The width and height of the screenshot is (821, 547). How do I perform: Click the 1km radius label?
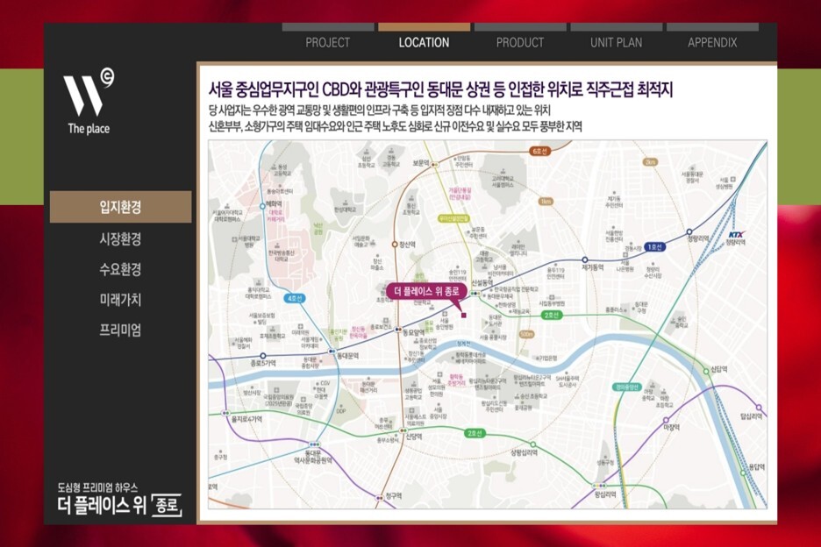(546, 202)
